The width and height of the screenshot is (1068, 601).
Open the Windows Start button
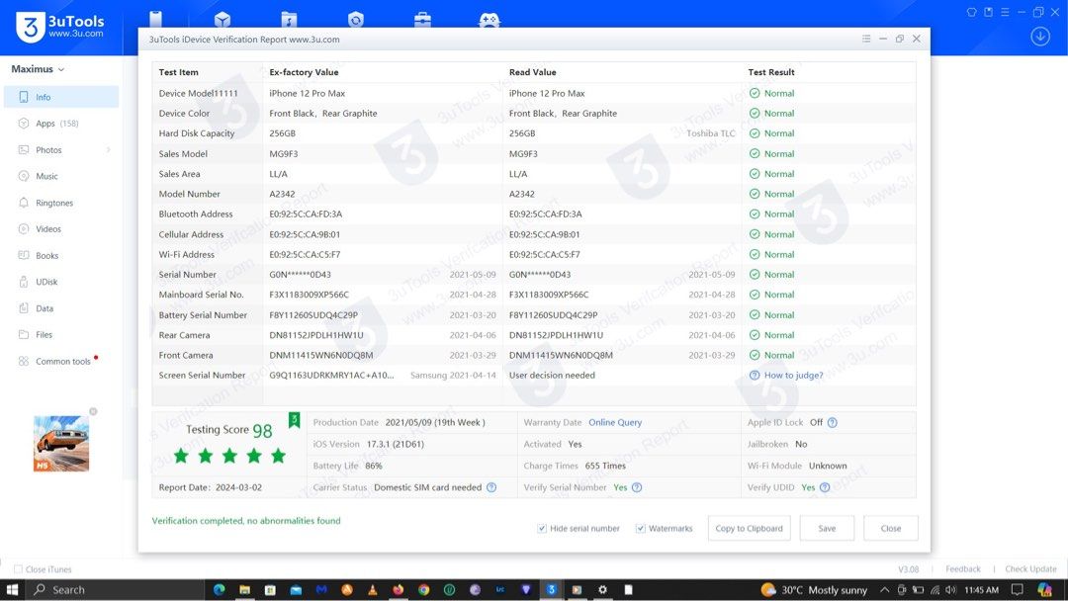12,589
